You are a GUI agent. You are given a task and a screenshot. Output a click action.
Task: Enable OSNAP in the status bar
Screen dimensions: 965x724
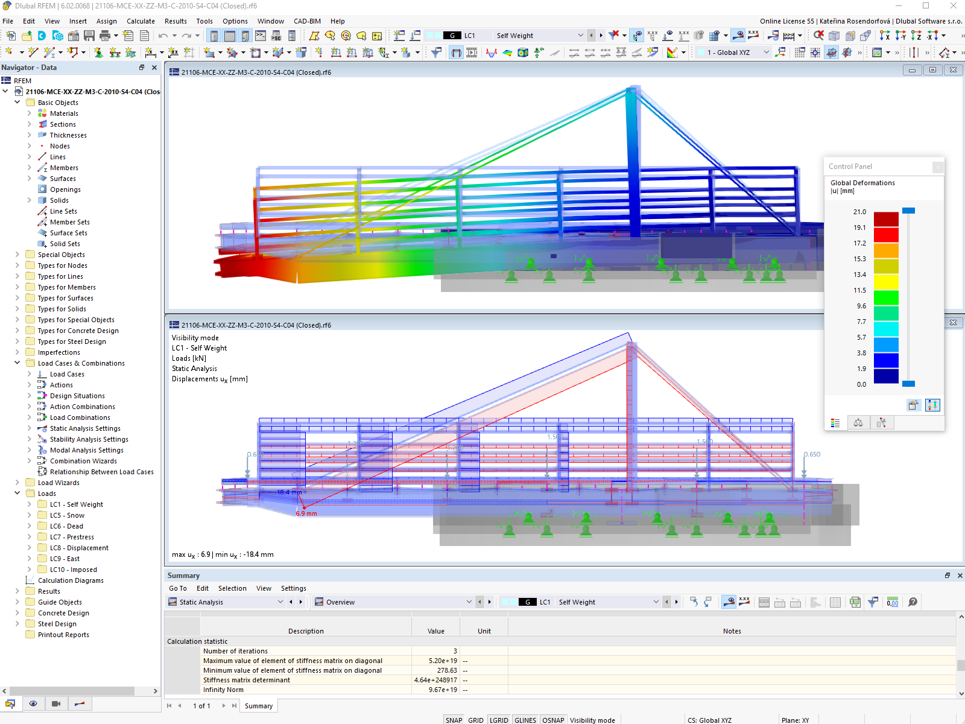pos(553,720)
